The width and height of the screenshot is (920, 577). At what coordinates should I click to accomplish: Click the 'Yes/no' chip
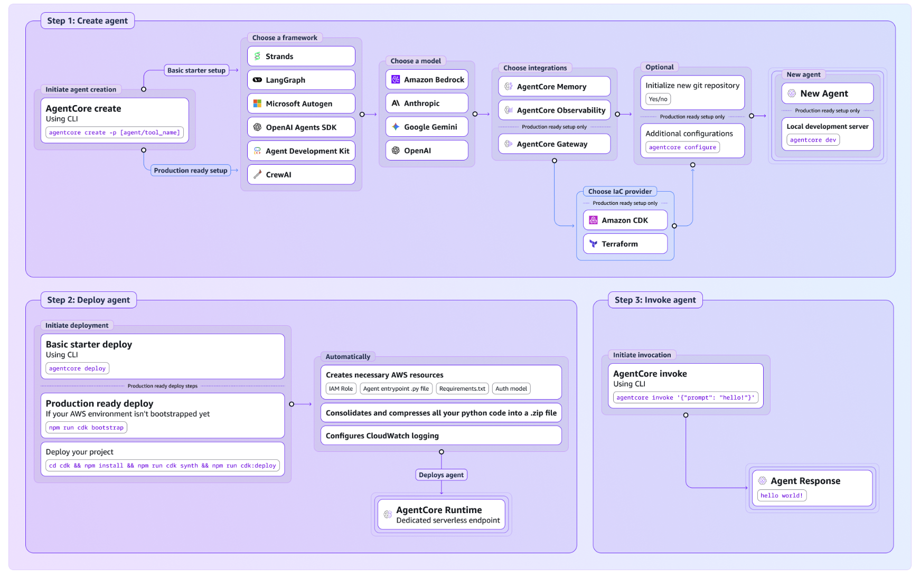coord(658,99)
